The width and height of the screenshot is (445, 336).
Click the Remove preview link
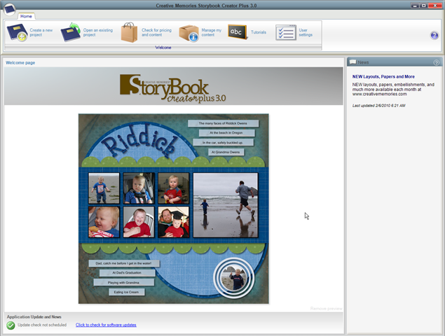click(326, 309)
